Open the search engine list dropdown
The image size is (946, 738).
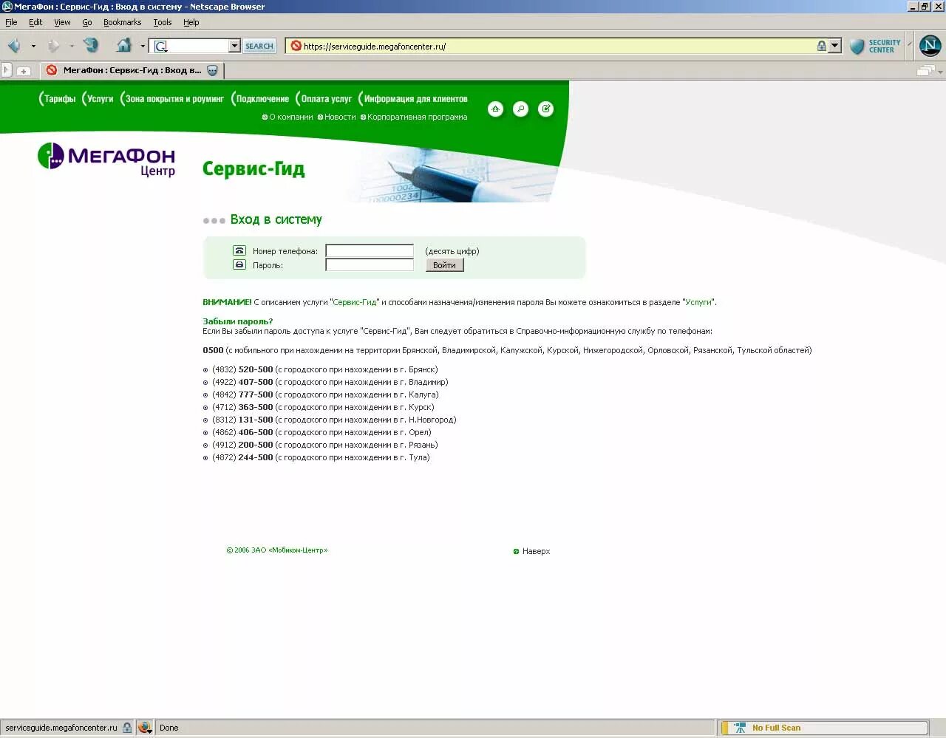tap(234, 46)
